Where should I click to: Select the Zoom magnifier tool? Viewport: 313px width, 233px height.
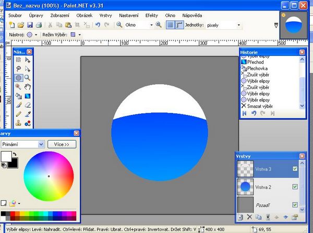point(27,78)
